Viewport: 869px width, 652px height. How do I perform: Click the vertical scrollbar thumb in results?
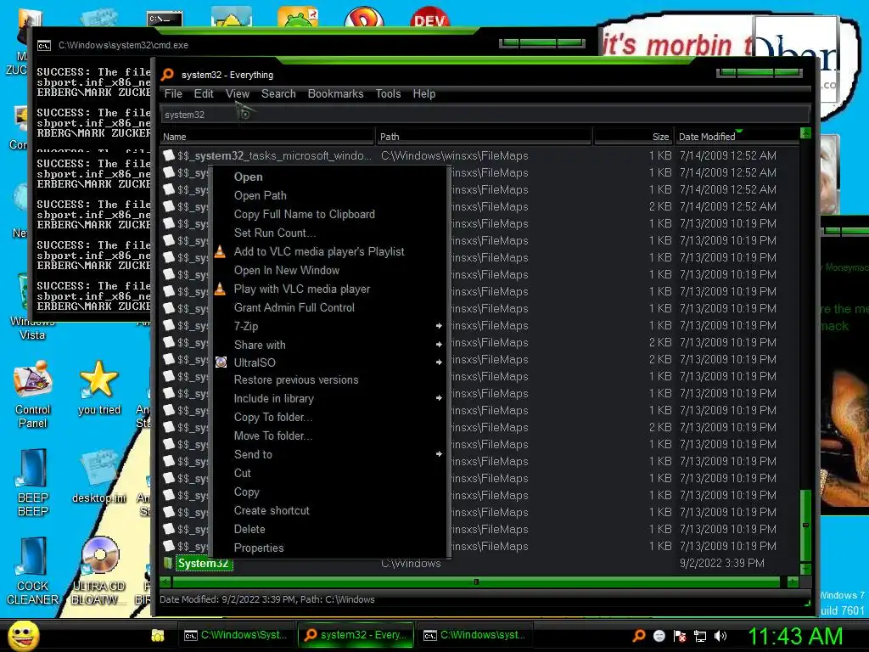tap(805, 525)
